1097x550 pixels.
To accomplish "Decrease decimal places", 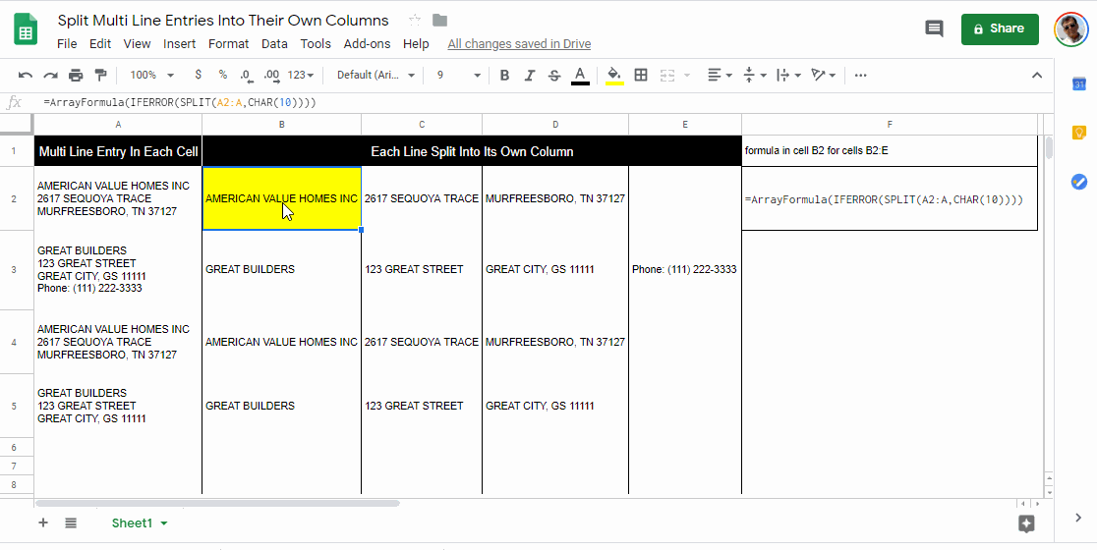I will click(x=246, y=75).
